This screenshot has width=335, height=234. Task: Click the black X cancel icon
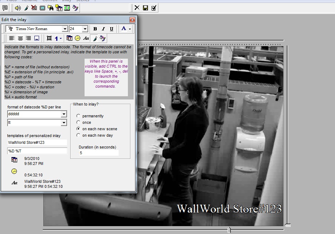point(137,8)
